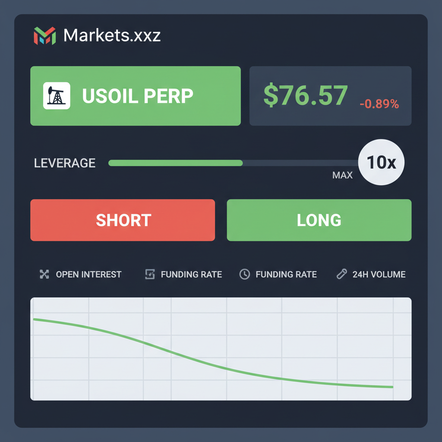Click the green USOIL PERP banner
Viewport: 442px width, 442px height.
coord(135,95)
